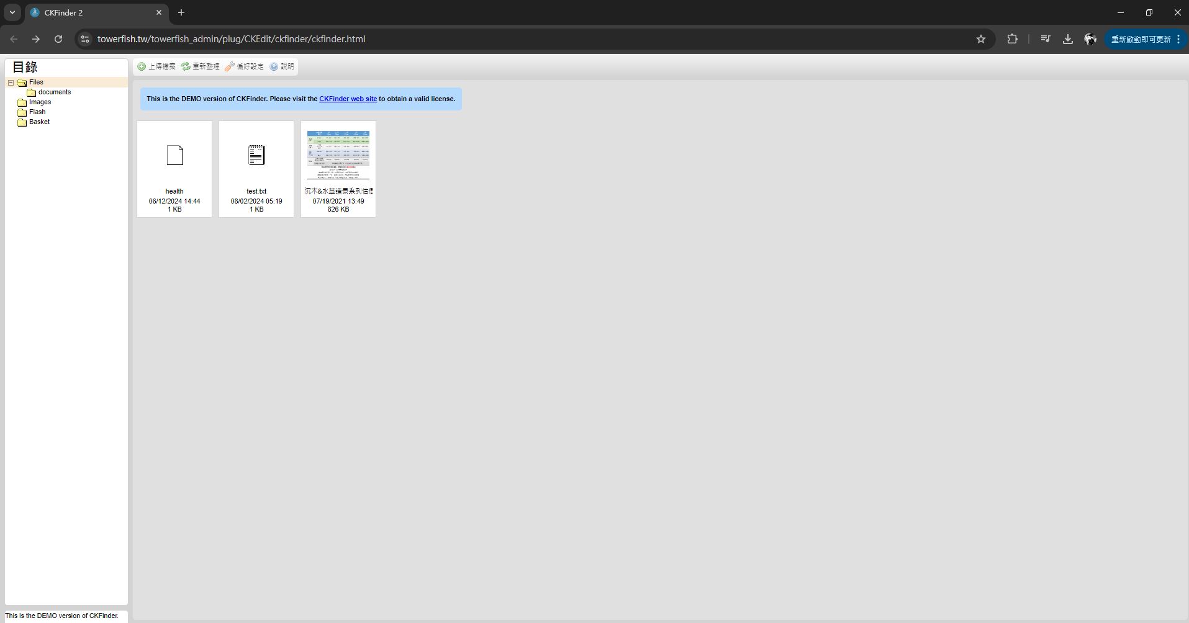This screenshot has width=1189, height=623.
Task: Click the Images folder icon
Action: [22, 102]
